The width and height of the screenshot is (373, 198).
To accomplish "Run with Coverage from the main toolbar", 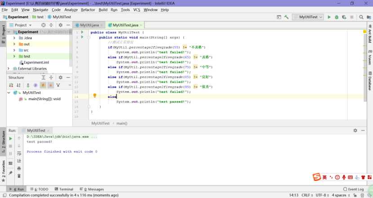I will click(344, 17).
